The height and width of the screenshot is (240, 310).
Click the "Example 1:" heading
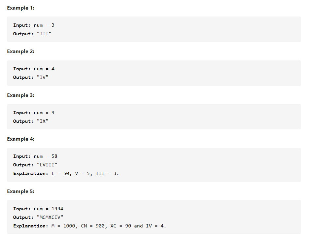20,8
